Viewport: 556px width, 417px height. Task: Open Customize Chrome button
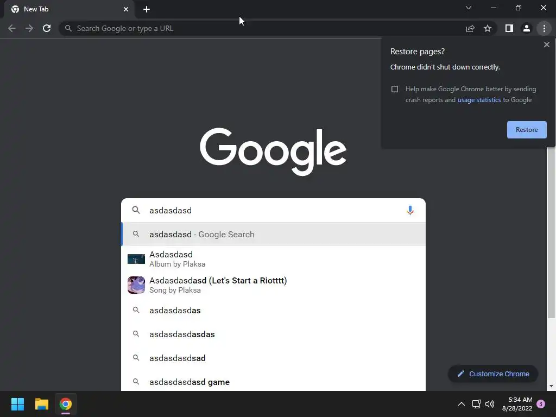coord(493,374)
